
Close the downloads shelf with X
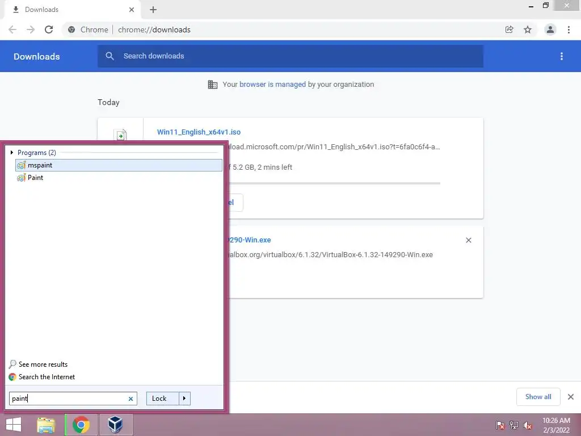click(x=571, y=397)
